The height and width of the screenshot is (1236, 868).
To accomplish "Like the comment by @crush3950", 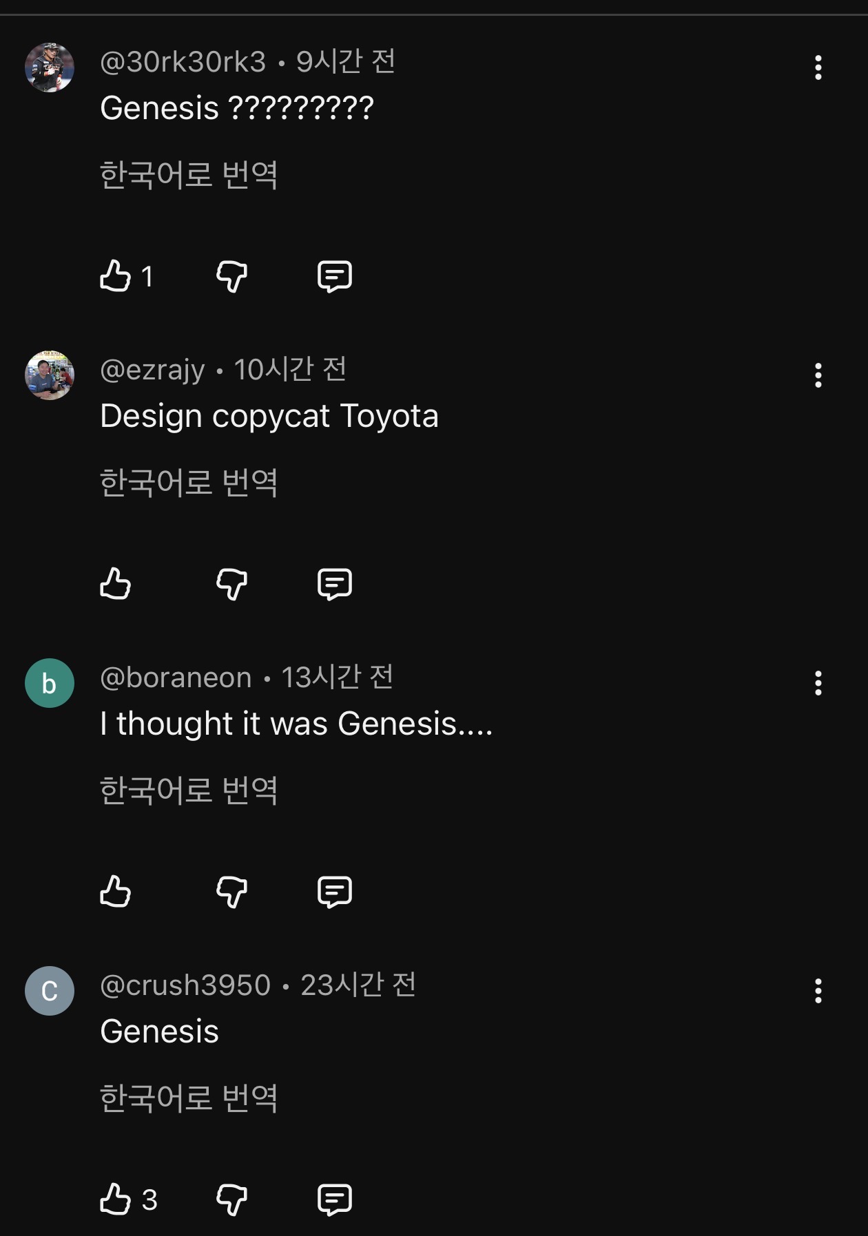I will point(115,1200).
